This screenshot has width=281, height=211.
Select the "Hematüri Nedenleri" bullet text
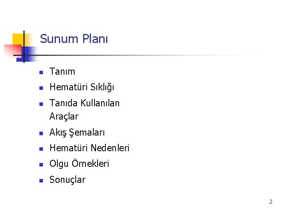click(89, 148)
